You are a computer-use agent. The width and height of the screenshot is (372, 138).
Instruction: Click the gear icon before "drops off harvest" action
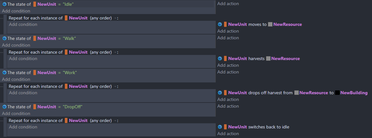click(x=220, y=93)
